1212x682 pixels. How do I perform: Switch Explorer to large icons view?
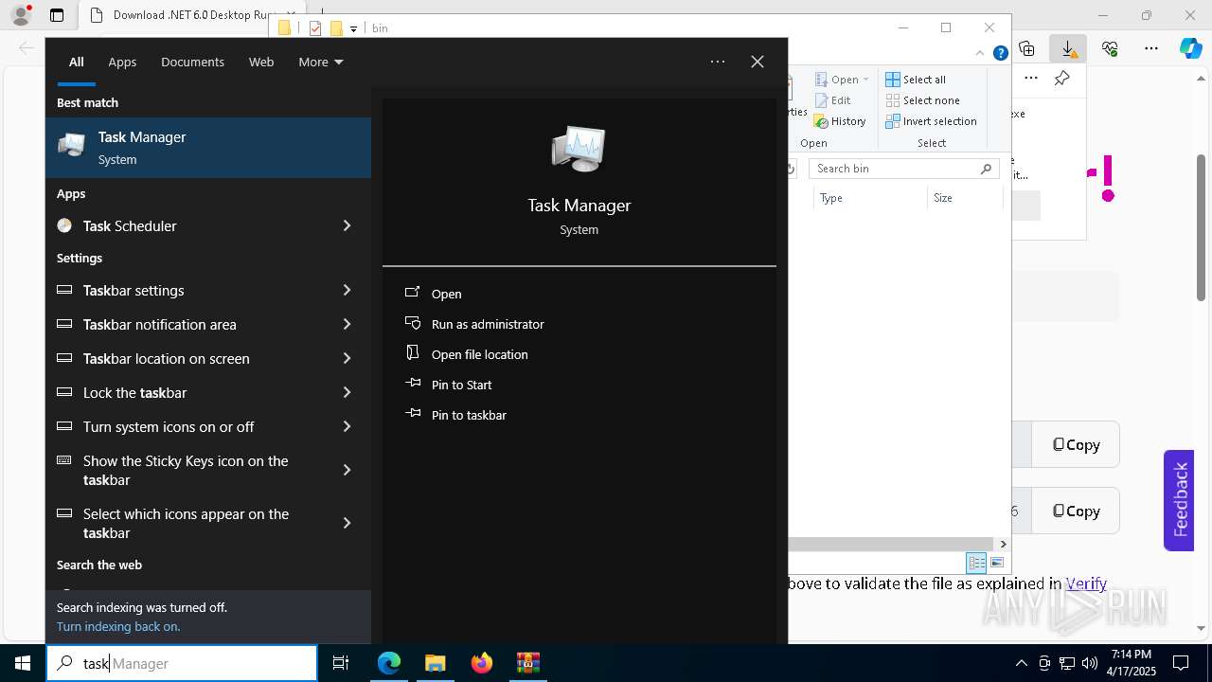[996, 563]
